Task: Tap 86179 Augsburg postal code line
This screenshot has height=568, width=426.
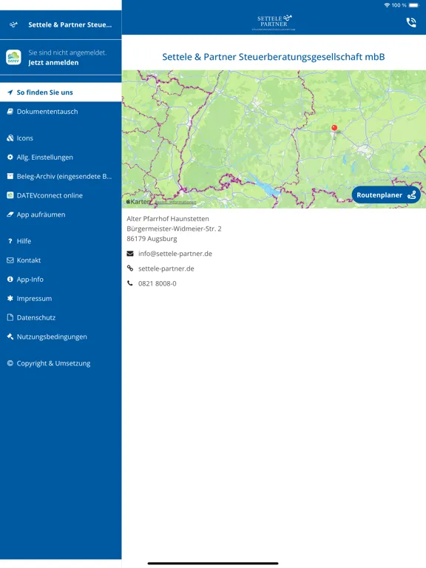Action: coord(152,239)
